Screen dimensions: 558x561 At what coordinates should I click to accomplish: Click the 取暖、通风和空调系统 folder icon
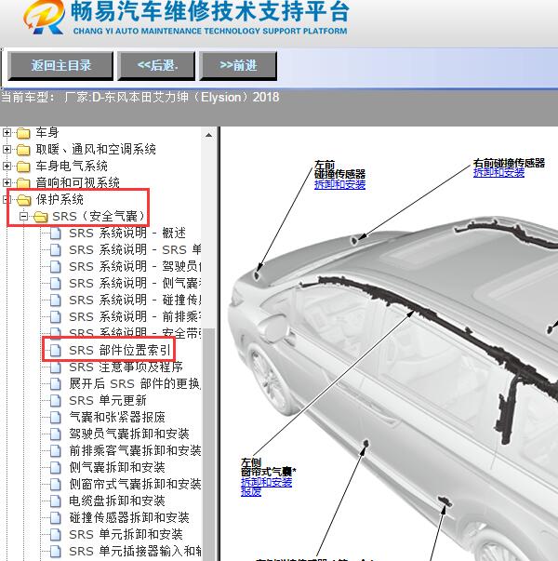23,150
